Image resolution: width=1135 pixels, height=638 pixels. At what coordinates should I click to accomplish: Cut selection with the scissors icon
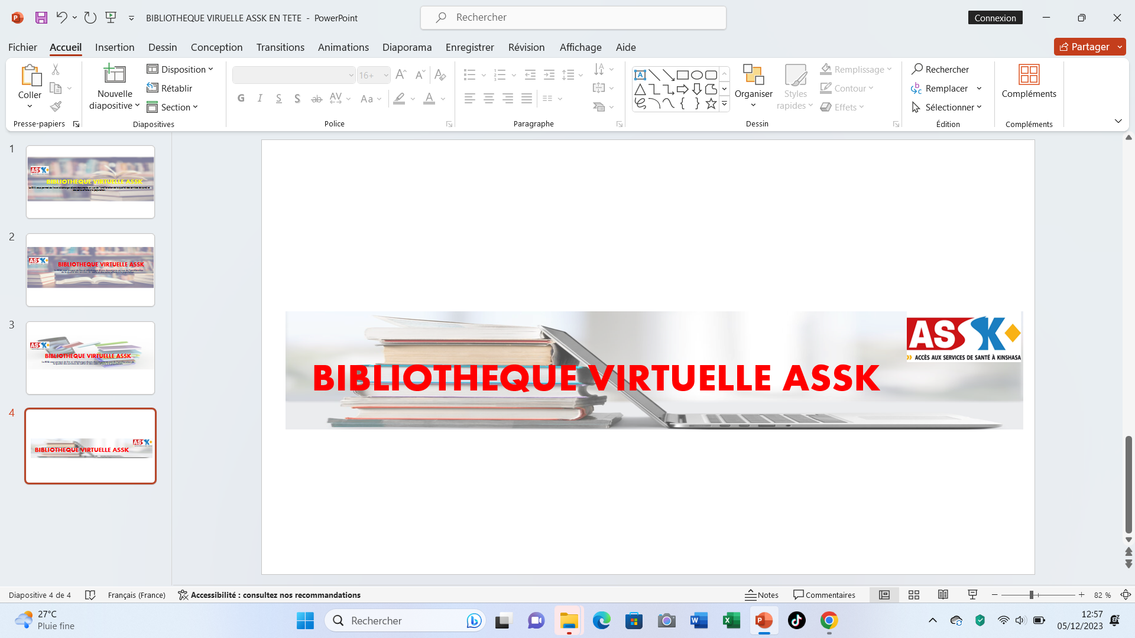[x=56, y=70]
